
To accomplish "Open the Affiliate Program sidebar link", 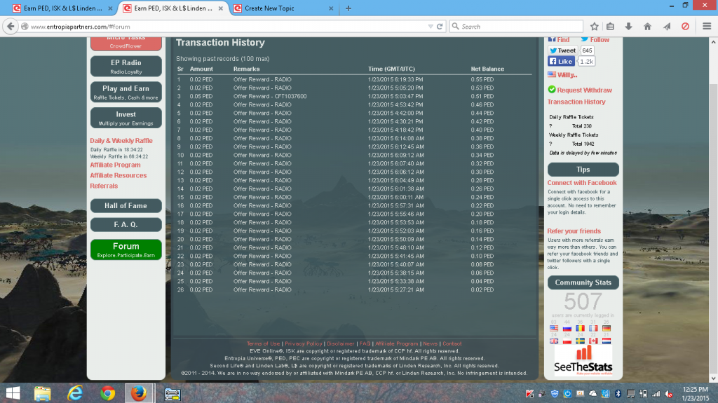I will [x=116, y=165].
